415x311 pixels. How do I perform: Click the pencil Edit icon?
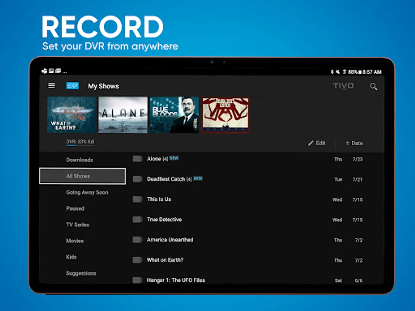(x=311, y=143)
